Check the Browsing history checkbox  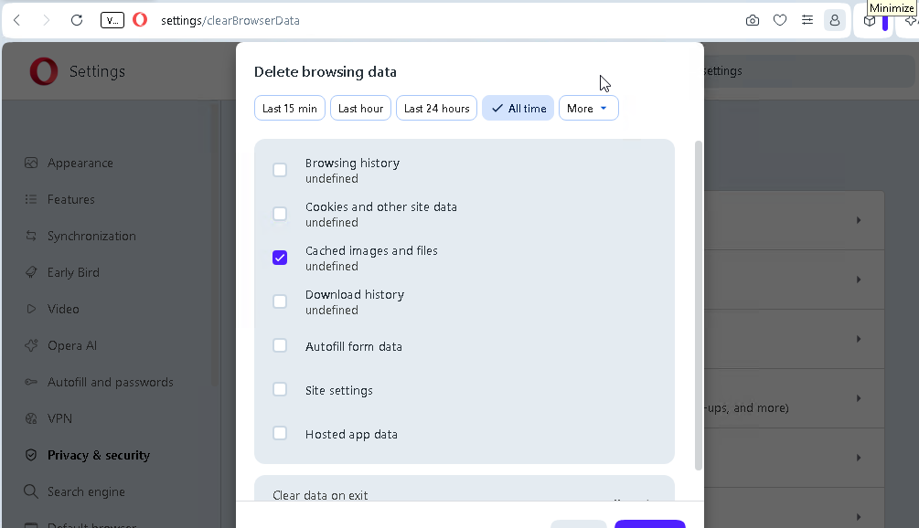(x=280, y=170)
